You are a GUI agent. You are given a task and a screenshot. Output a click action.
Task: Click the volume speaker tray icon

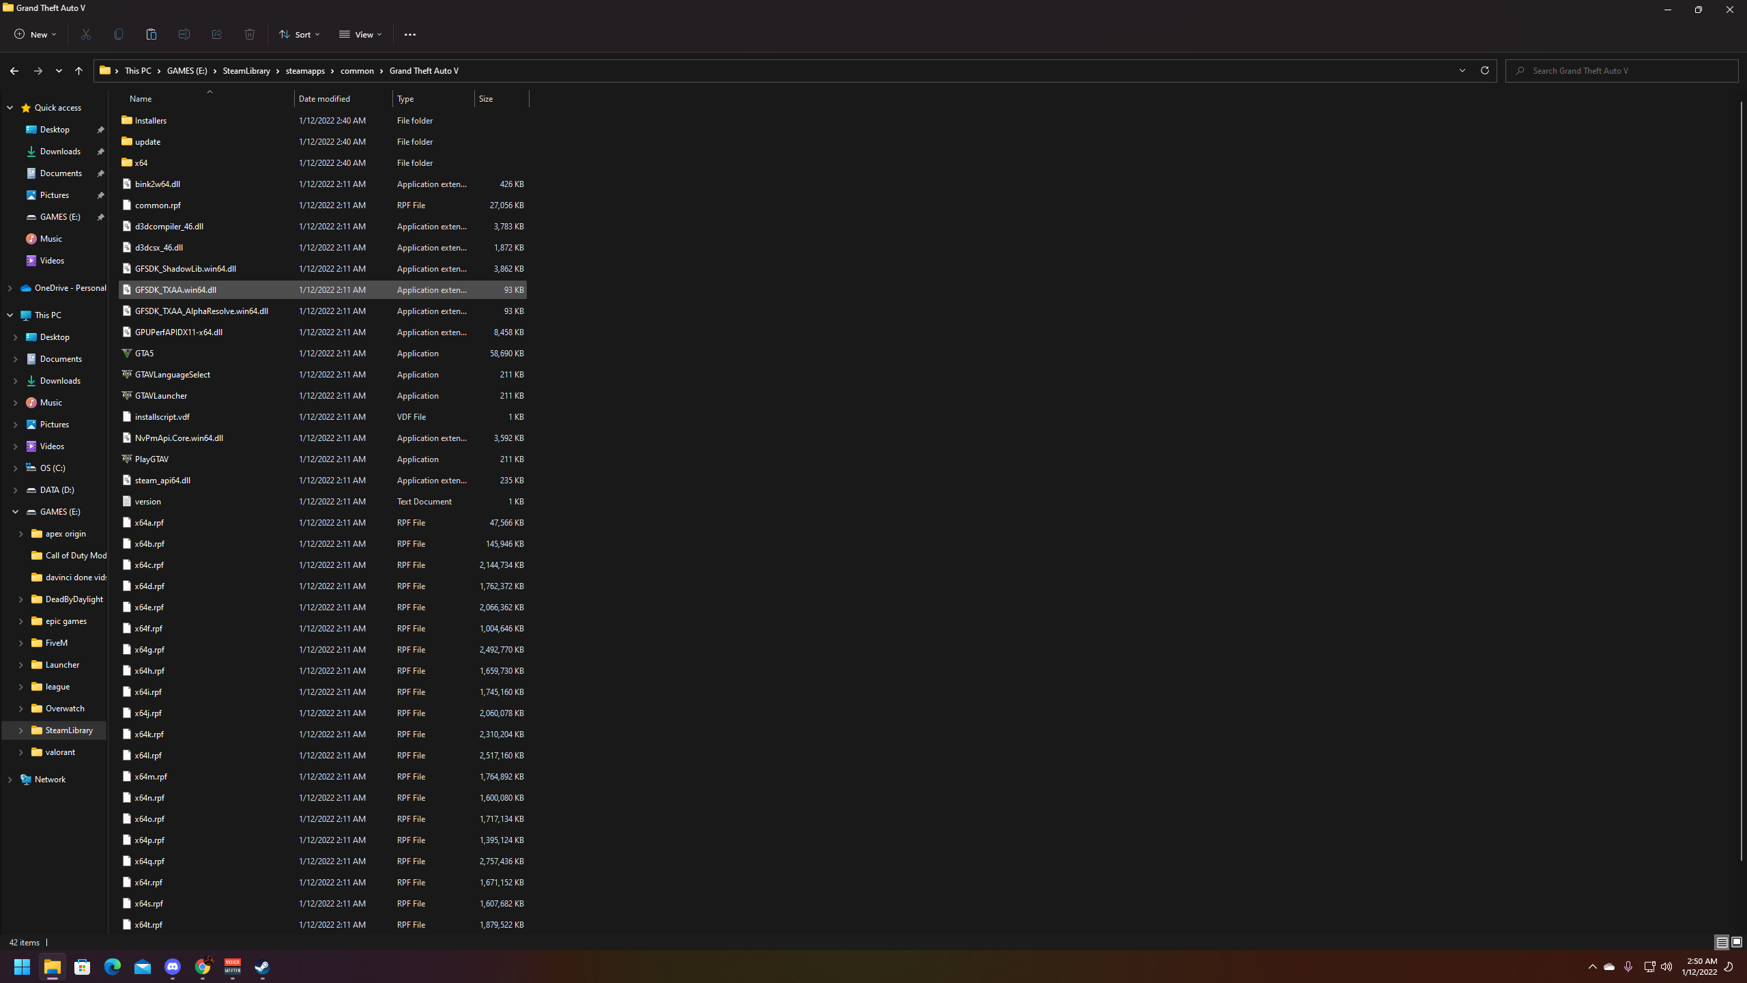click(1666, 967)
